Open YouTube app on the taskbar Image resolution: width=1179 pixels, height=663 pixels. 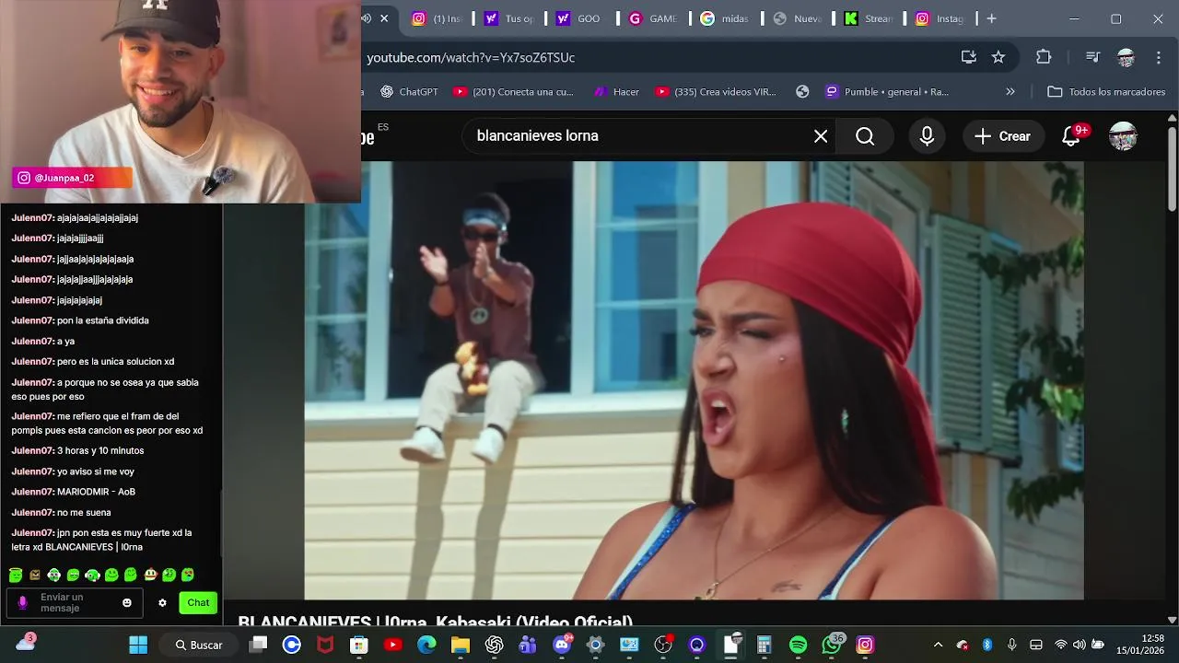[393, 645]
